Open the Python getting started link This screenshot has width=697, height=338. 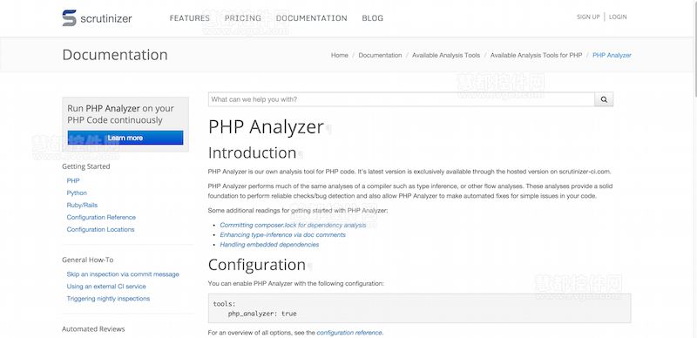(x=77, y=193)
